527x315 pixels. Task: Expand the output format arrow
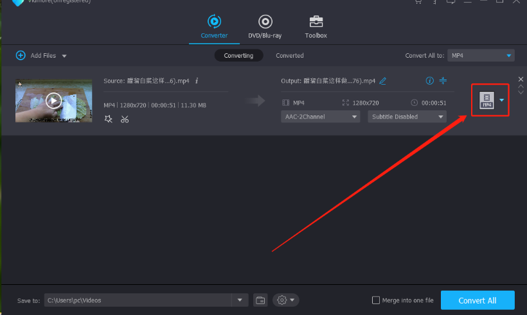pos(501,100)
